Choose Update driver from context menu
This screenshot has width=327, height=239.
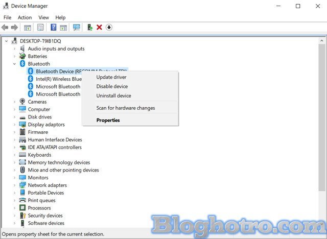pyautogui.click(x=130, y=77)
